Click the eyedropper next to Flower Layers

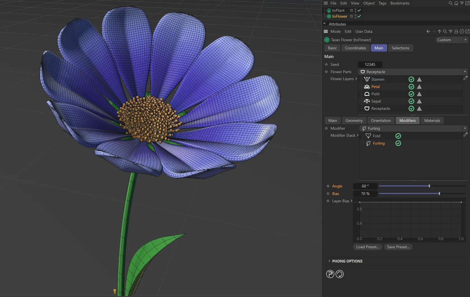coord(465,78)
